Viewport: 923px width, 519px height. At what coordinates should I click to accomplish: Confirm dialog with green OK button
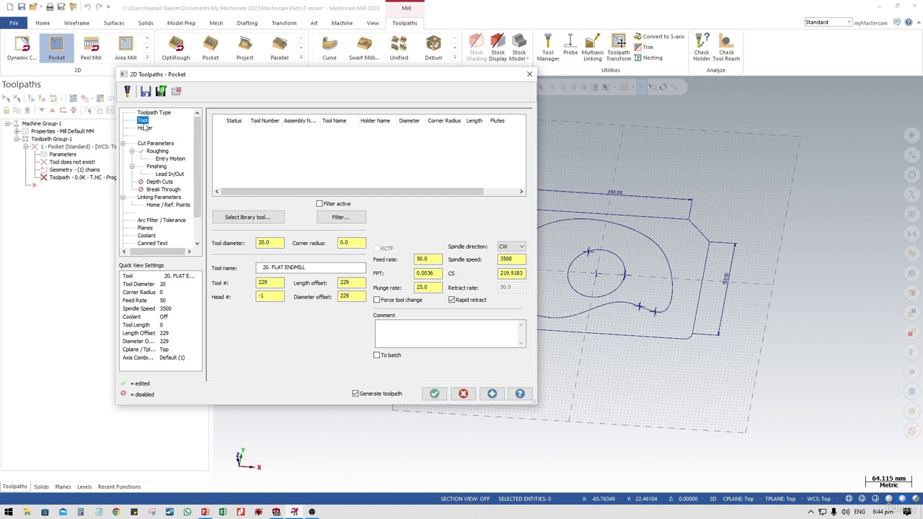(434, 394)
